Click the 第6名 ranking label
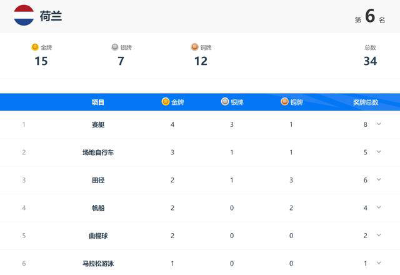This screenshot has width=400, height=275. coord(370,16)
